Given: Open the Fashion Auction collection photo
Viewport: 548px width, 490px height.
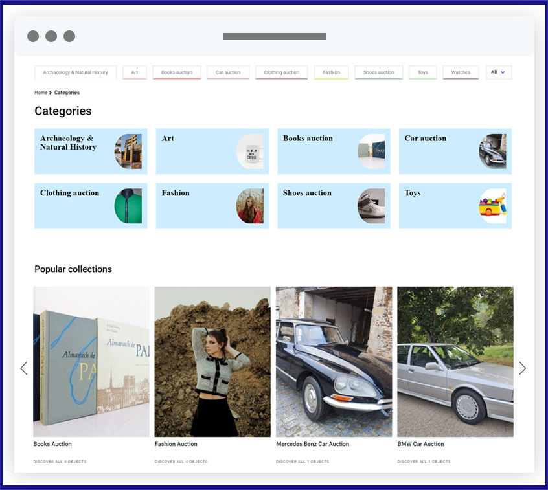Looking at the screenshot, I should pyautogui.click(x=212, y=361).
